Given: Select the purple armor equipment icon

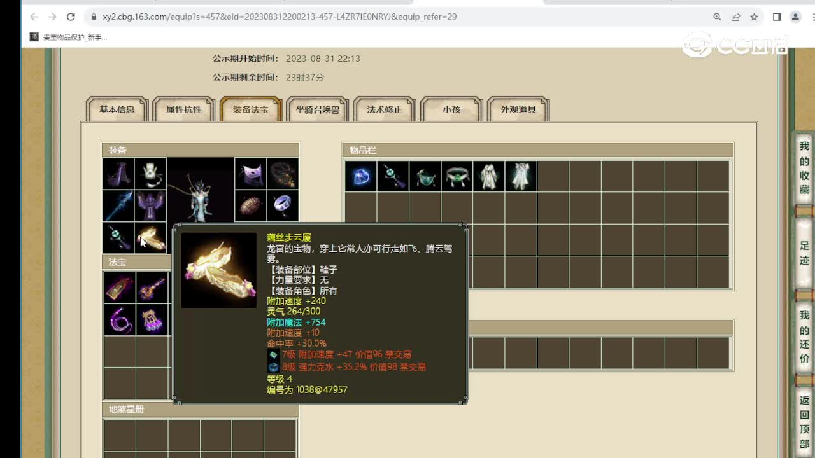Looking at the screenshot, I should (x=150, y=206).
